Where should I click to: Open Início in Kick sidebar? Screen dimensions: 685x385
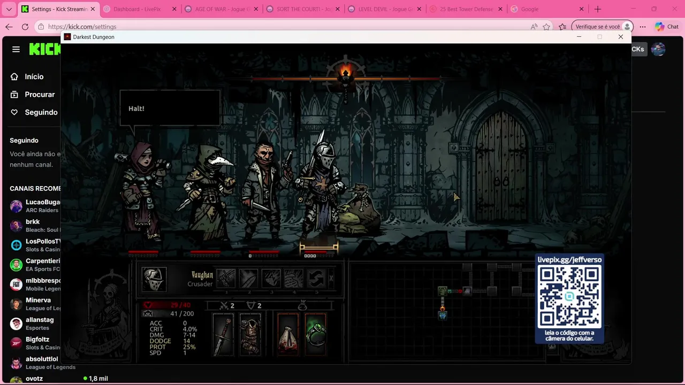[34, 76]
